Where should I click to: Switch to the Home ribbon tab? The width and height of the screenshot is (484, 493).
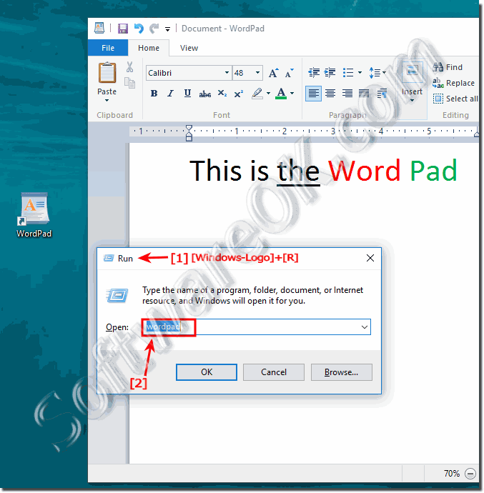(x=149, y=48)
